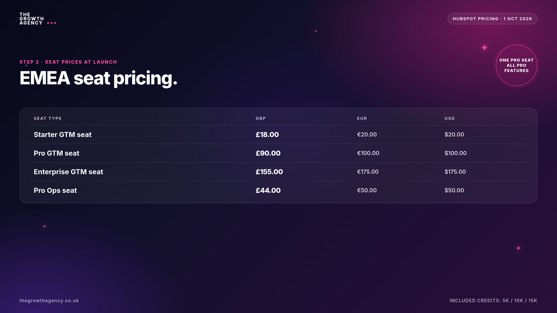Select the Pro GTM seat row label

pyautogui.click(x=56, y=153)
